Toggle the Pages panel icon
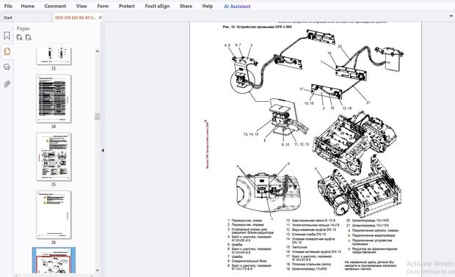This screenshot has width=455, height=277. point(7,51)
